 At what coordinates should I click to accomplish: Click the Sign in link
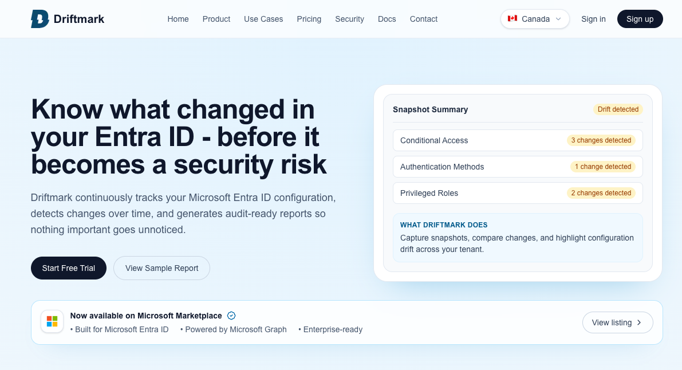tap(593, 19)
